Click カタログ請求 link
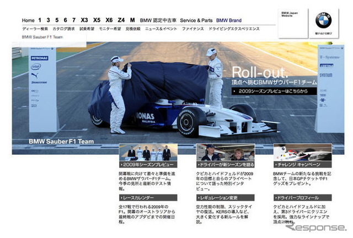The width and height of the screenshot is (353, 238). [x=64, y=29]
